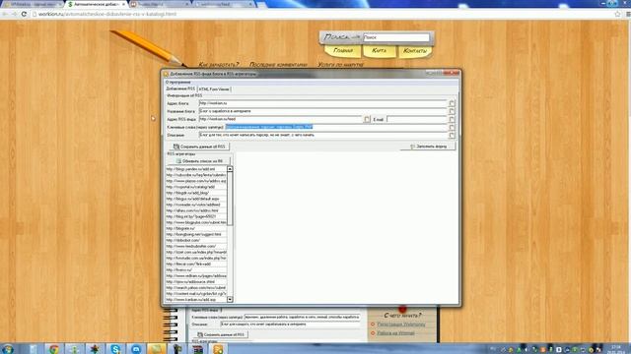Image resolution: width=631 pixels, height=354 pixels.
Task: Click the empty E-mail input field
Action: pos(416,119)
